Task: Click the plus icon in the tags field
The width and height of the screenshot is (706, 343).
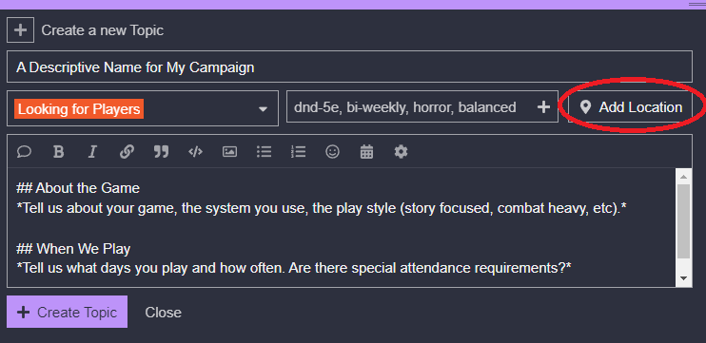Action: click(544, 107)
